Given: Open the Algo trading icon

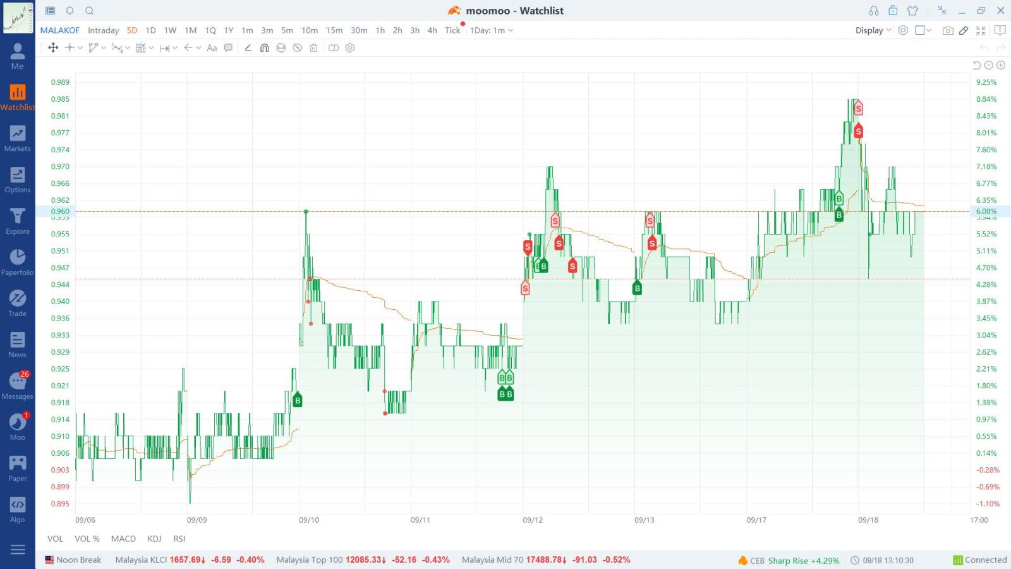Looking at the screenshot, I should pos(17,510).
